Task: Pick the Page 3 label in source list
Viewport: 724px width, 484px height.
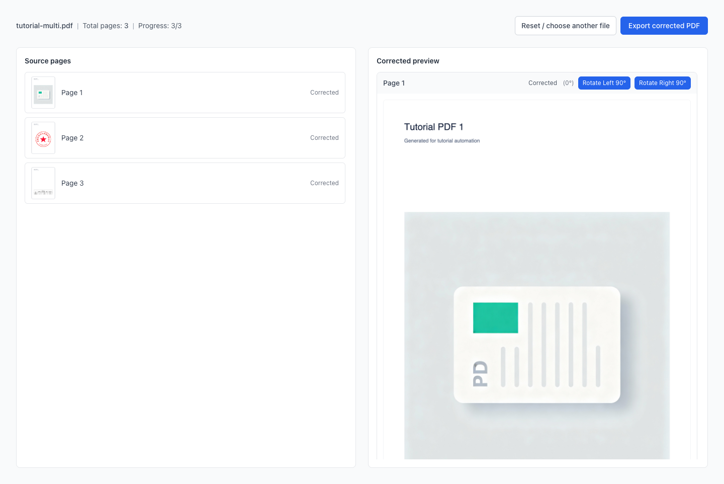Action: pyautogui.click(x=72, y=183)
